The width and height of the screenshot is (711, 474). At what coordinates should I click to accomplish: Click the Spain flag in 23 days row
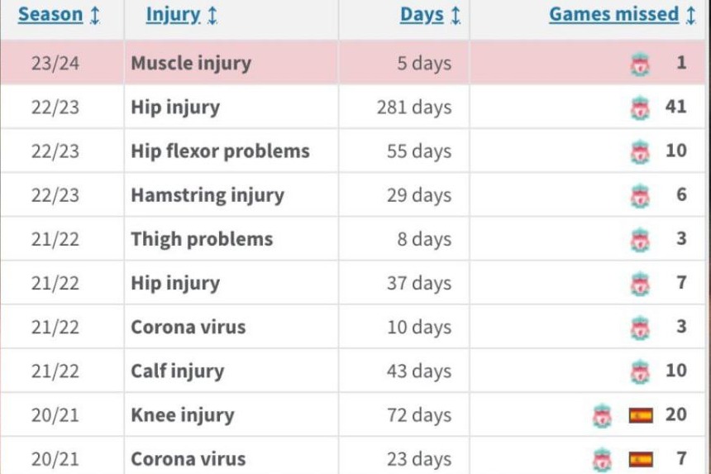tap(641, 459)
